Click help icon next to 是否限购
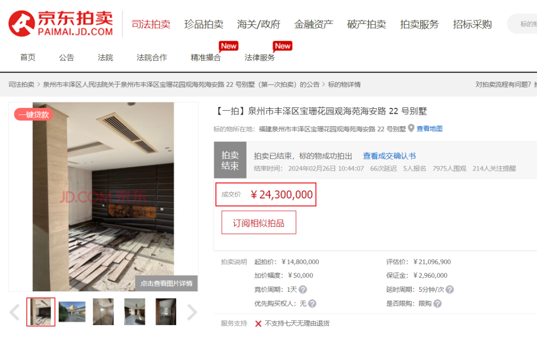 pos(438,303)
